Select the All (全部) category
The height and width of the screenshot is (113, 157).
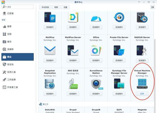[18, 34]
